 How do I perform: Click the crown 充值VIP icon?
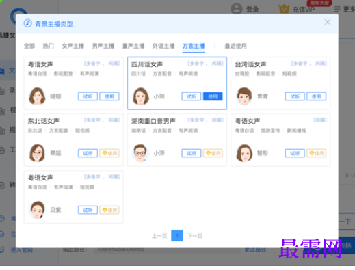[x=284, y=9]
